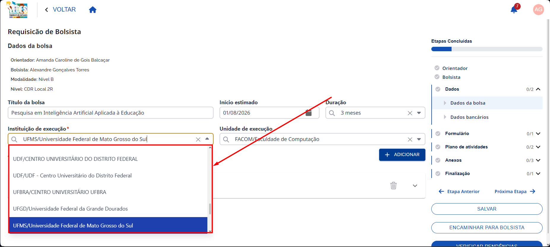Open the Duração dropdown arrow

[x=419, y=113]
